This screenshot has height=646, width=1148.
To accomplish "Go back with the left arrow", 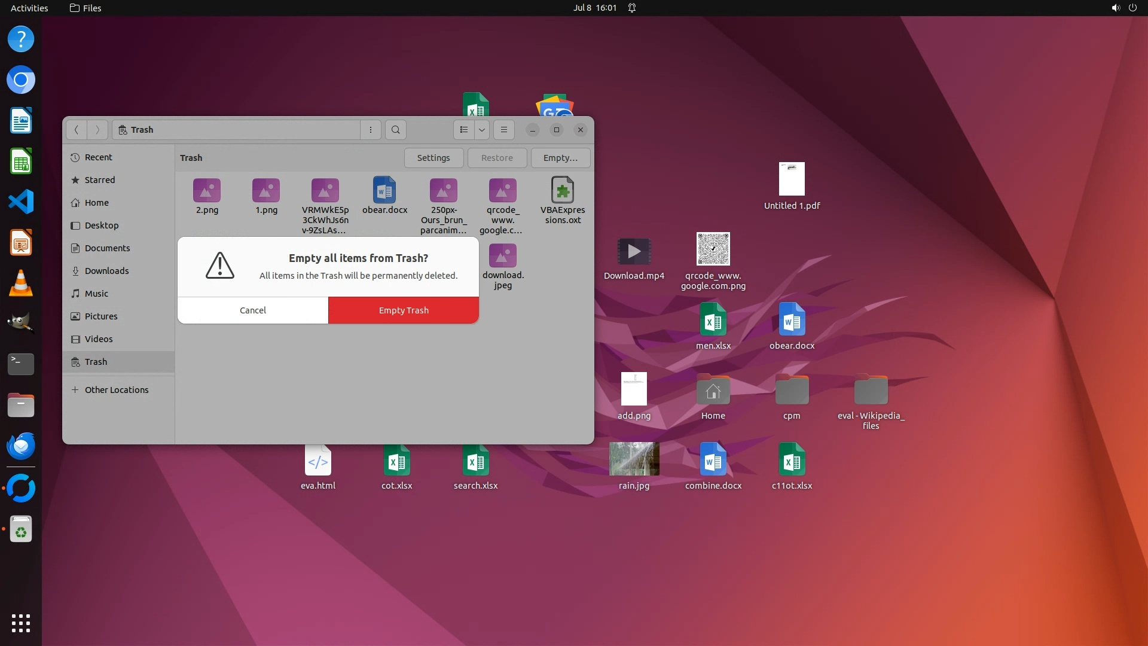I will pos(76,130).
